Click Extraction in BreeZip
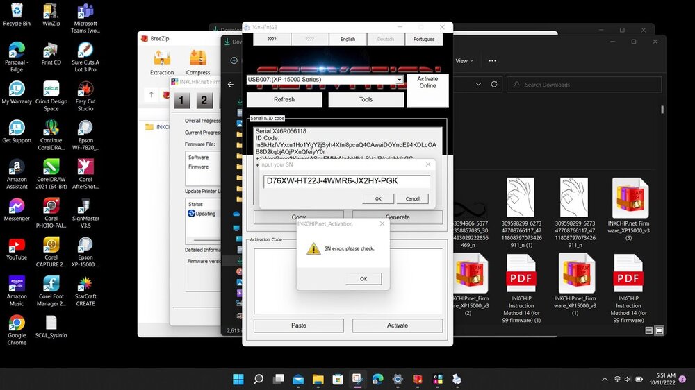 click(162, 62)
